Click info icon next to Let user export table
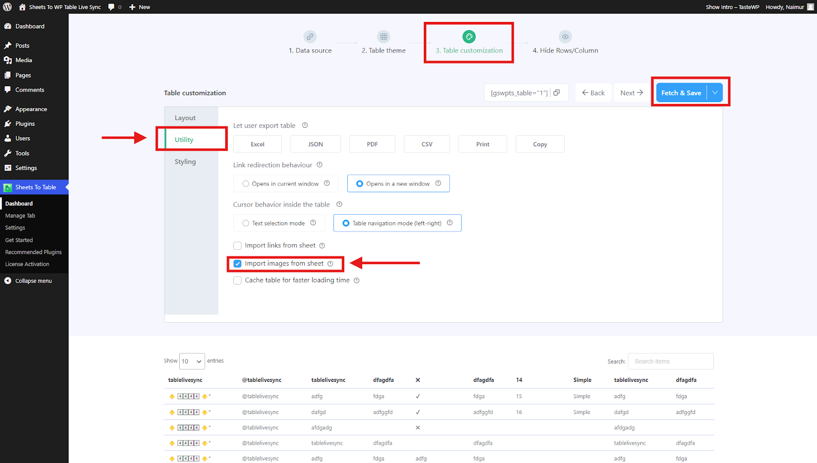This screenshot has width=817, height=463. pyautogui.click(x=305, y=125)
